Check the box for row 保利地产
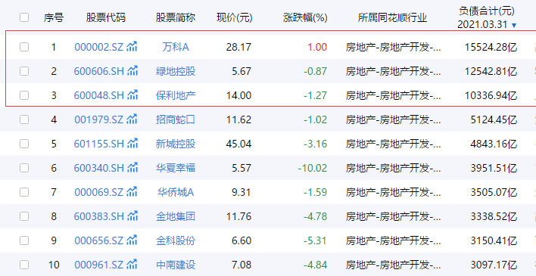The height and width of the screenshot is (276, 536). [x=24, y=95]
